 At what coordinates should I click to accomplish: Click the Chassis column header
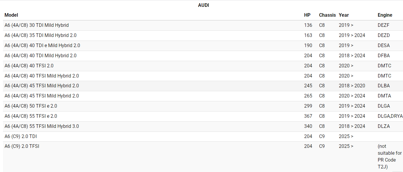(x=327, y=15)
